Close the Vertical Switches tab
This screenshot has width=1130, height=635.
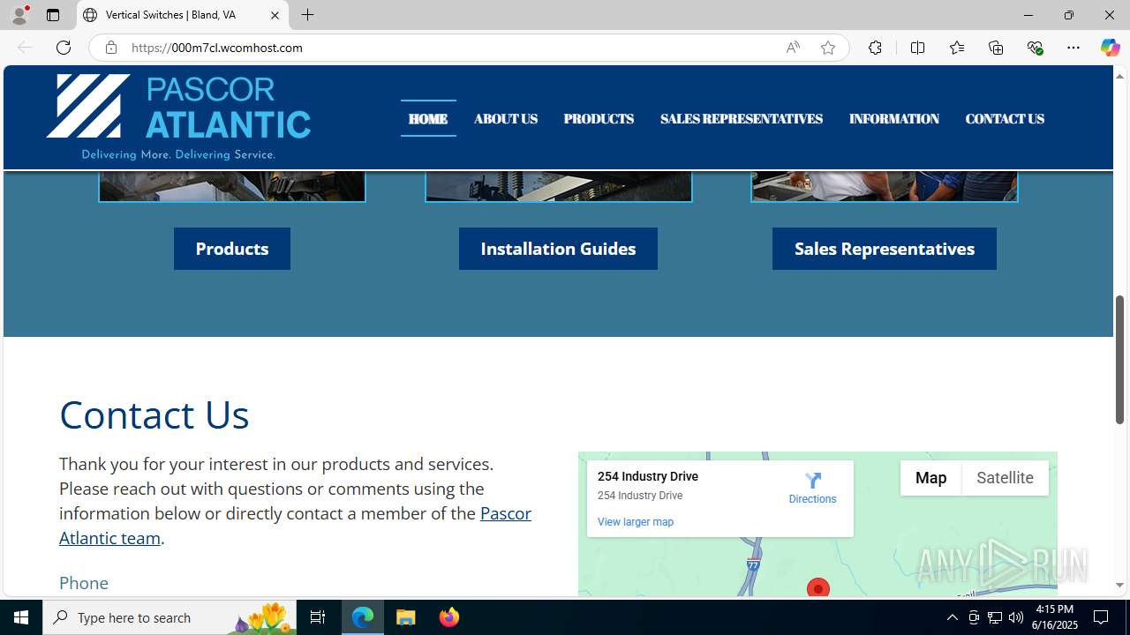275,15
